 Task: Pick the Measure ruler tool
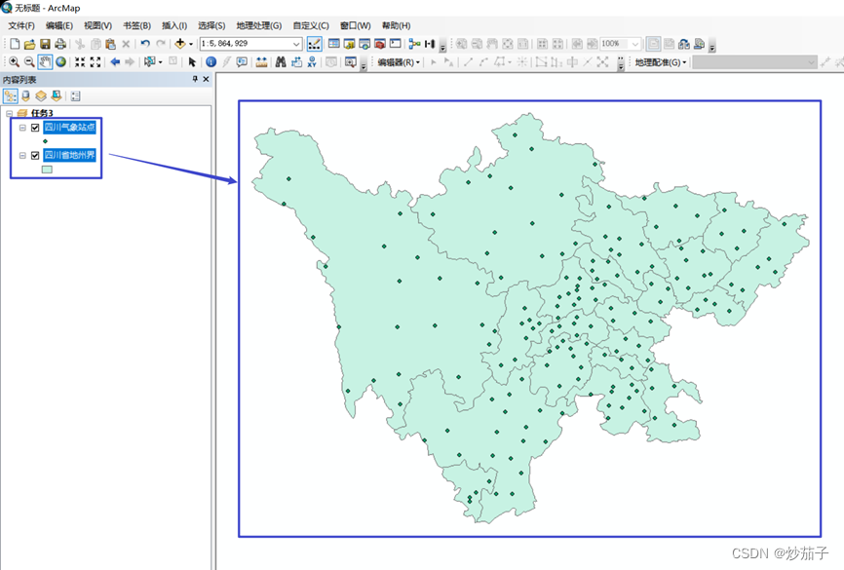(x=261, y=62)
